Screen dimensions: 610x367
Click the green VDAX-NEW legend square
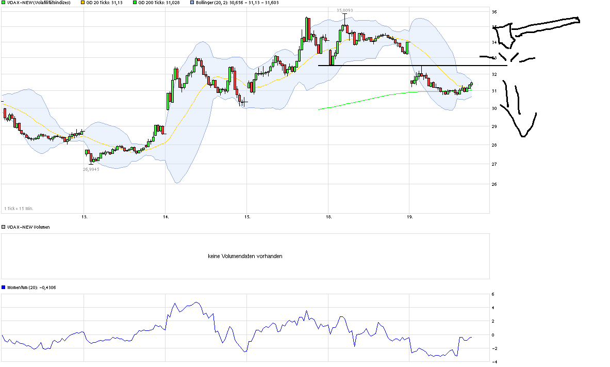click(4, 3)
